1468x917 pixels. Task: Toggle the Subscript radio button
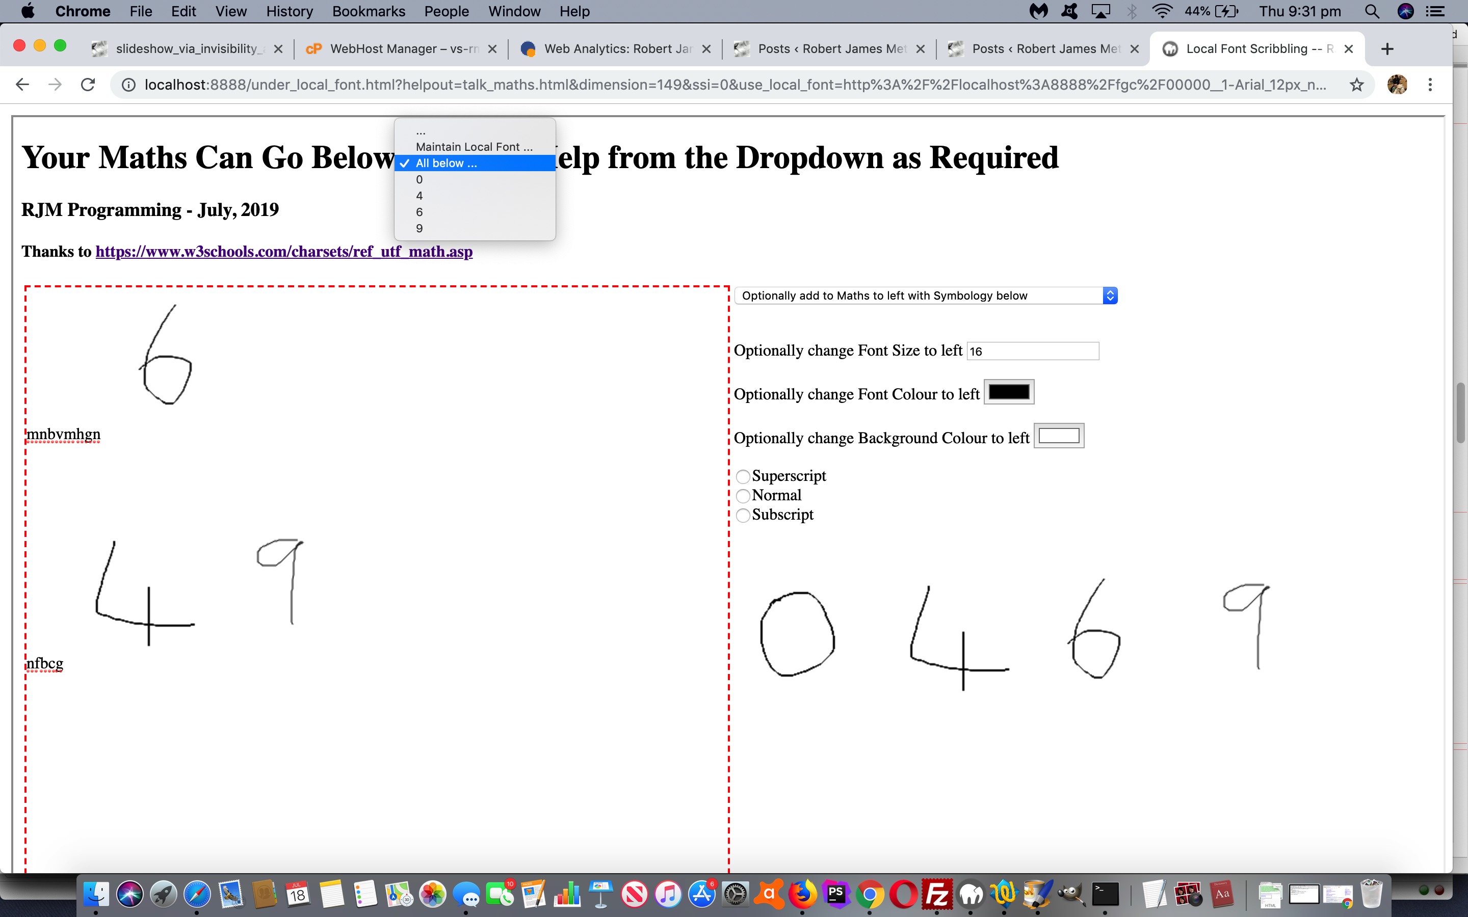click(x=743, y=515)
